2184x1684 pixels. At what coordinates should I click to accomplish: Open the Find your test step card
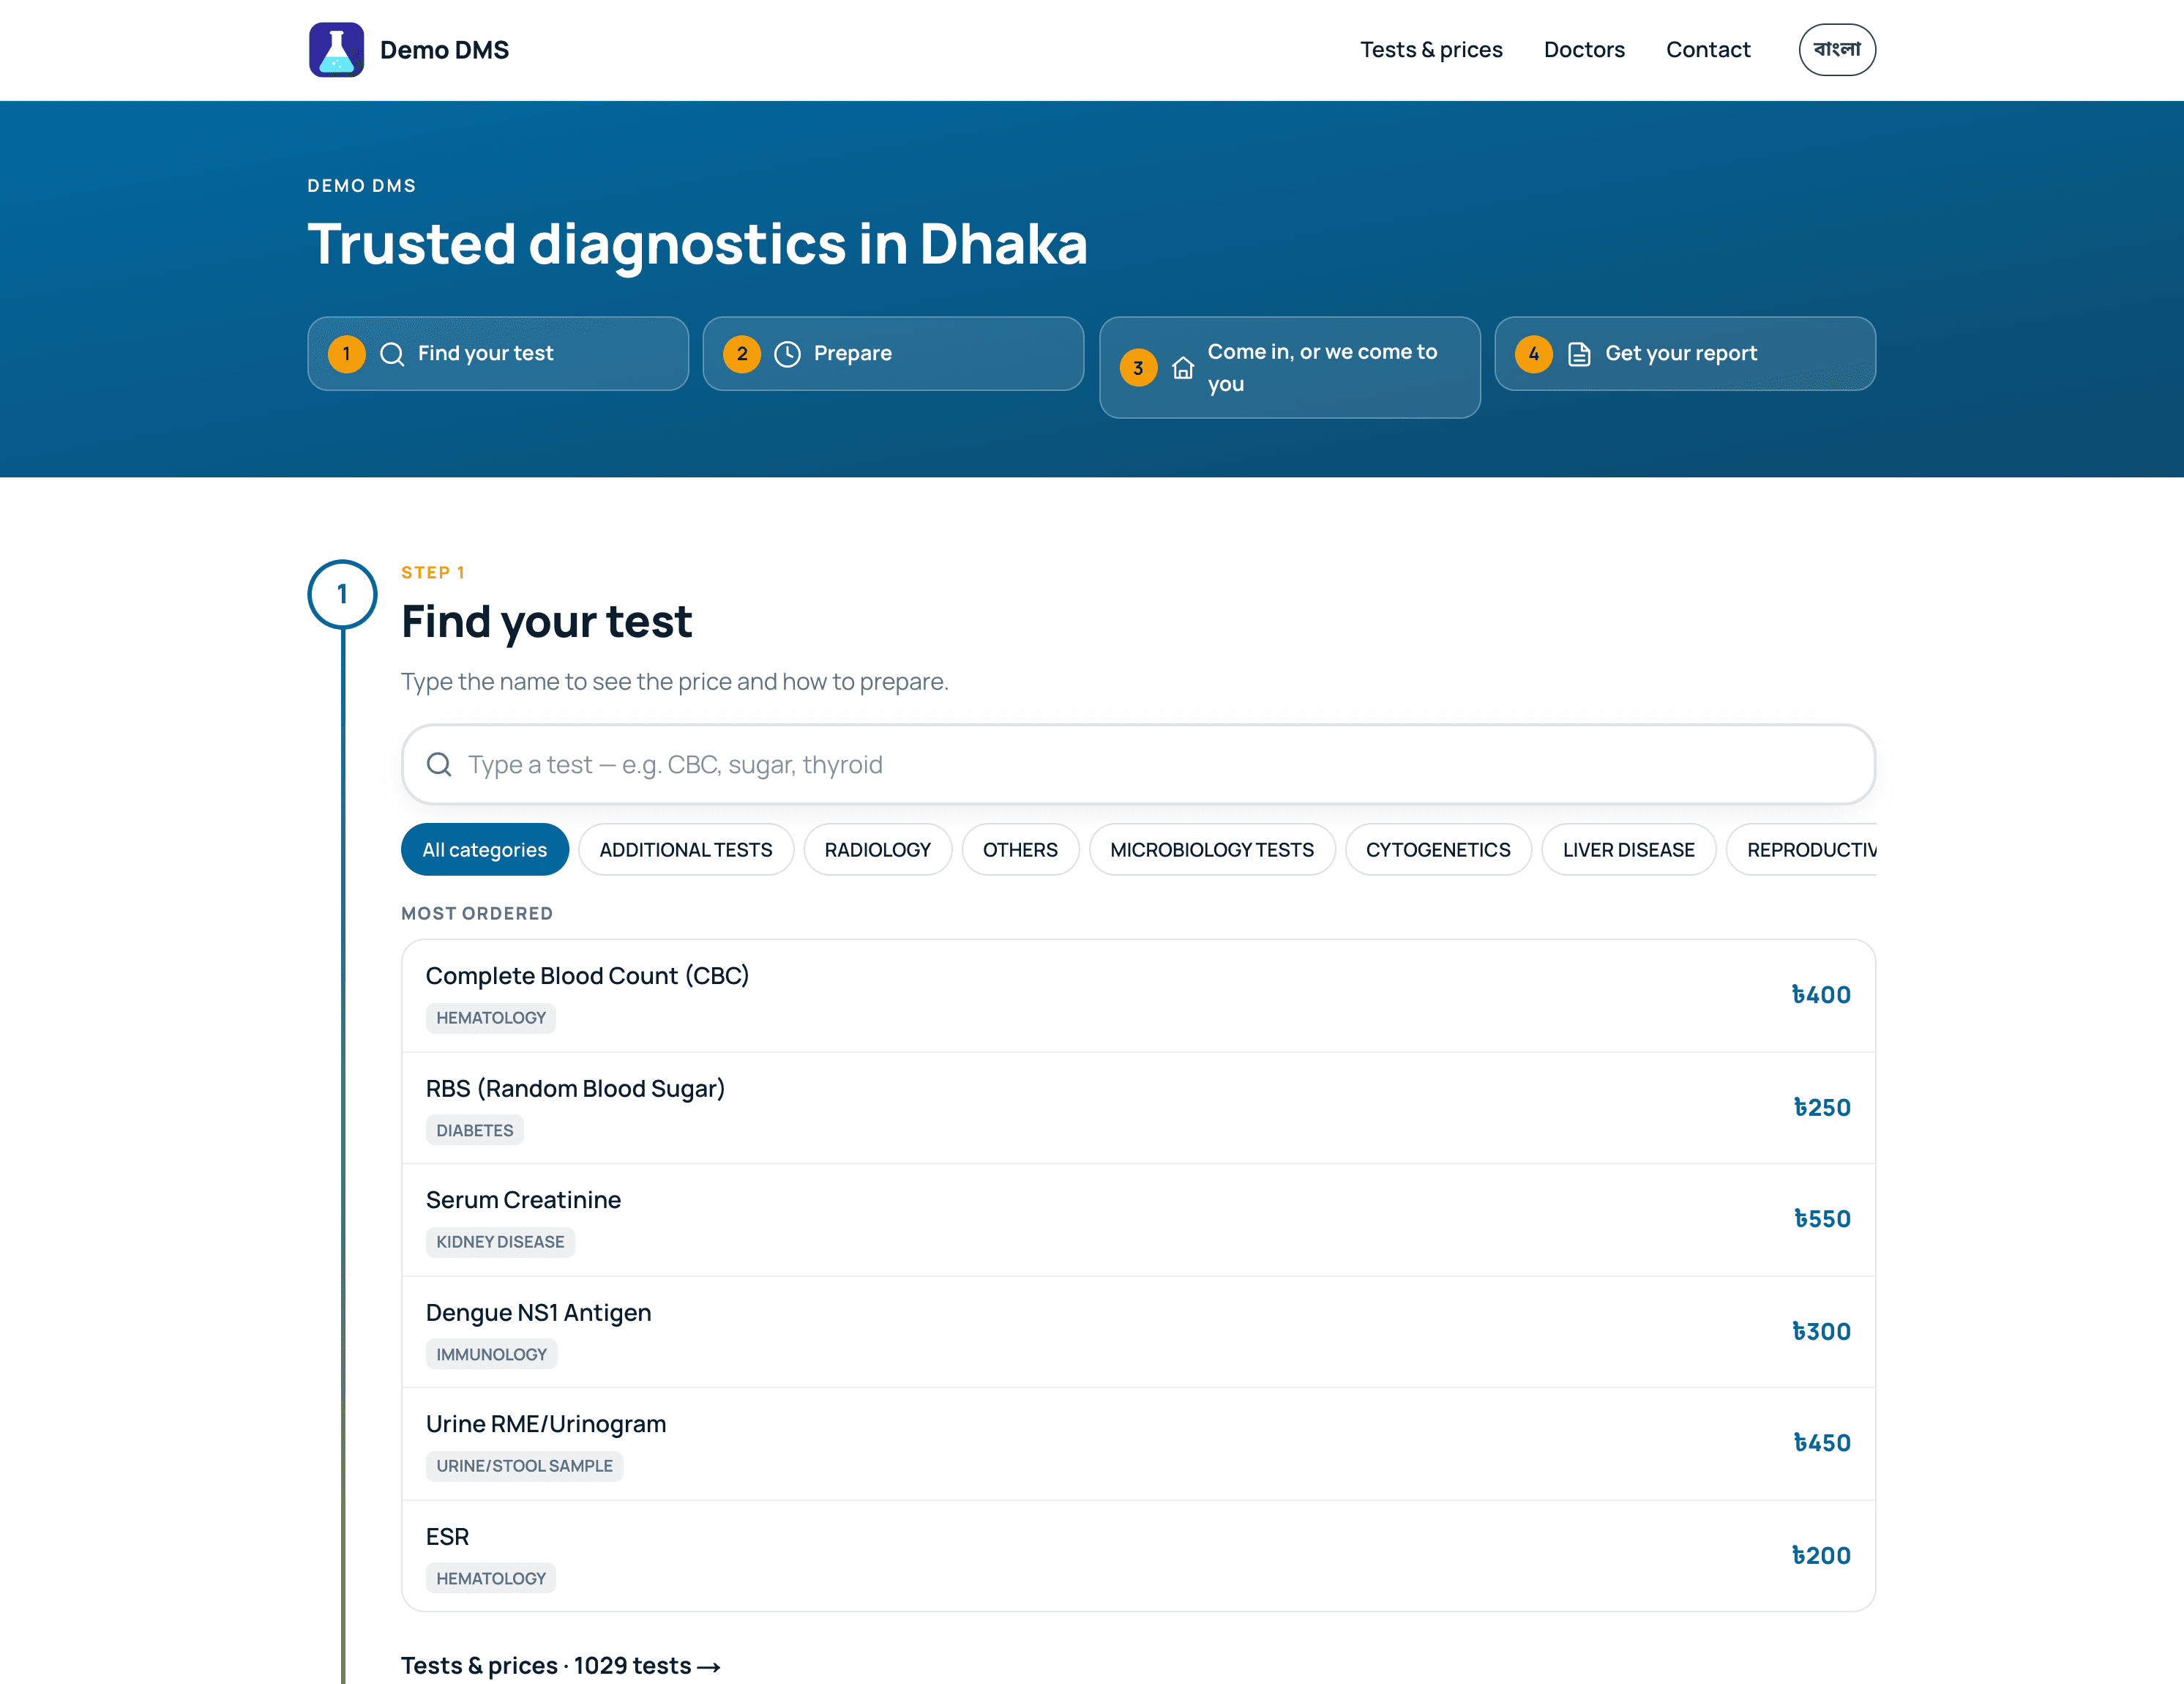coord(498,354)
